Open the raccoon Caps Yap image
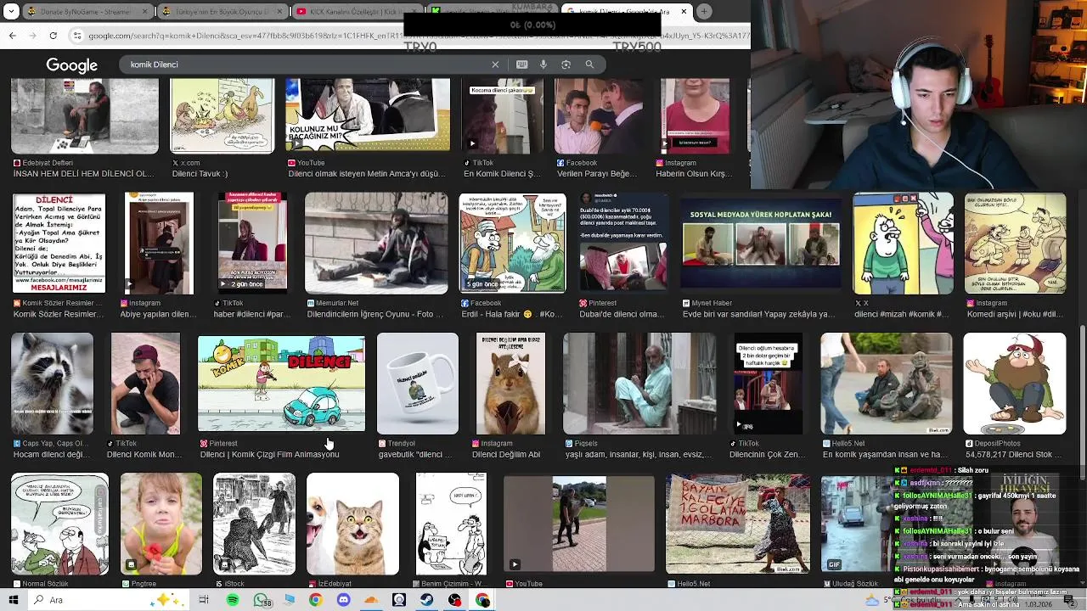The width and height of the screenshot is (1087, 611). tap(52, 384)
